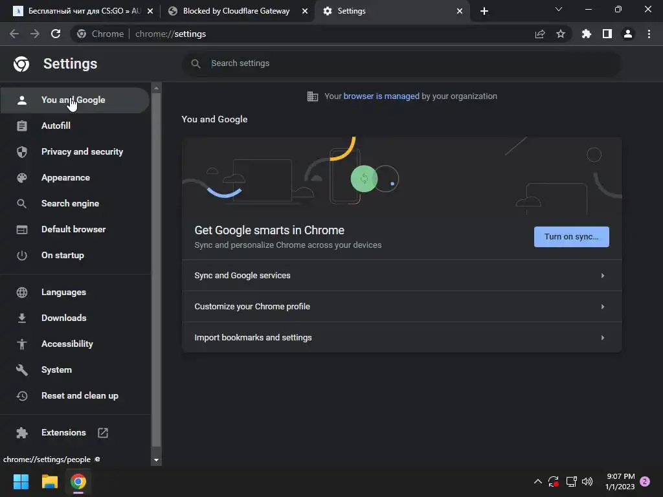Open the notification badge showing 2
The image size is (663, 497).
tap(645, 481)
